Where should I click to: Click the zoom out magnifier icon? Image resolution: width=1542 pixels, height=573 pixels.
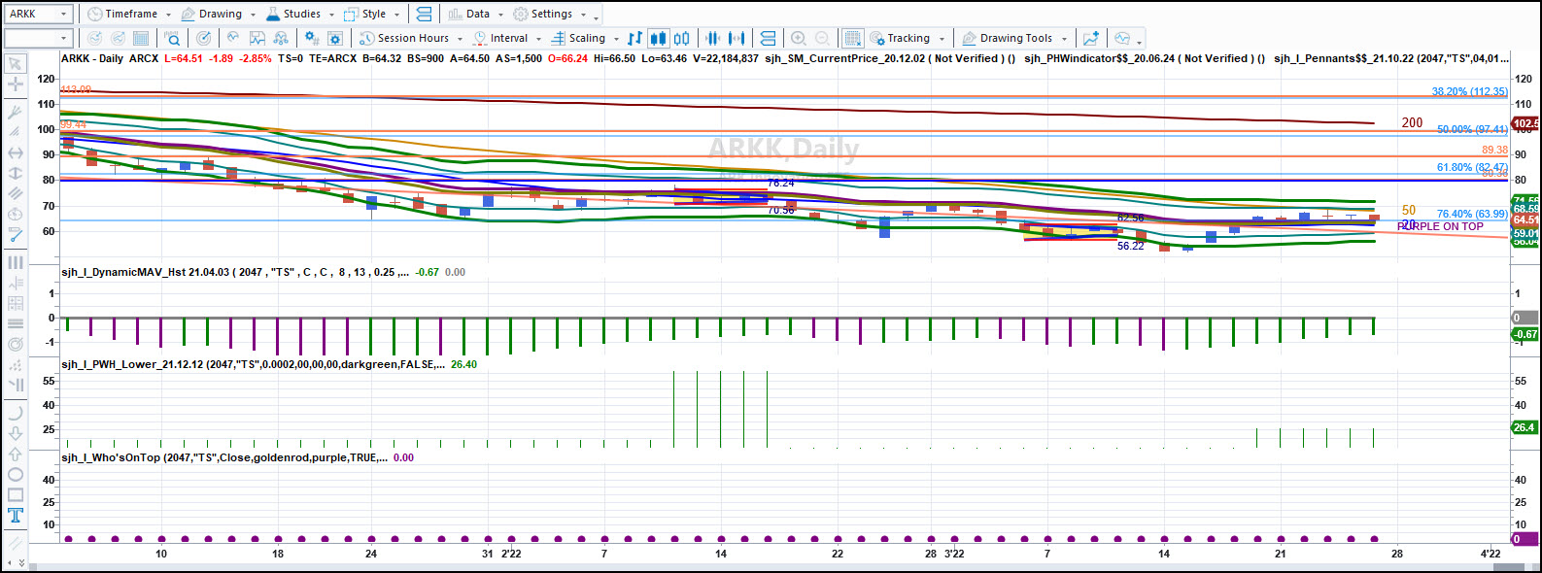[822, 39]
